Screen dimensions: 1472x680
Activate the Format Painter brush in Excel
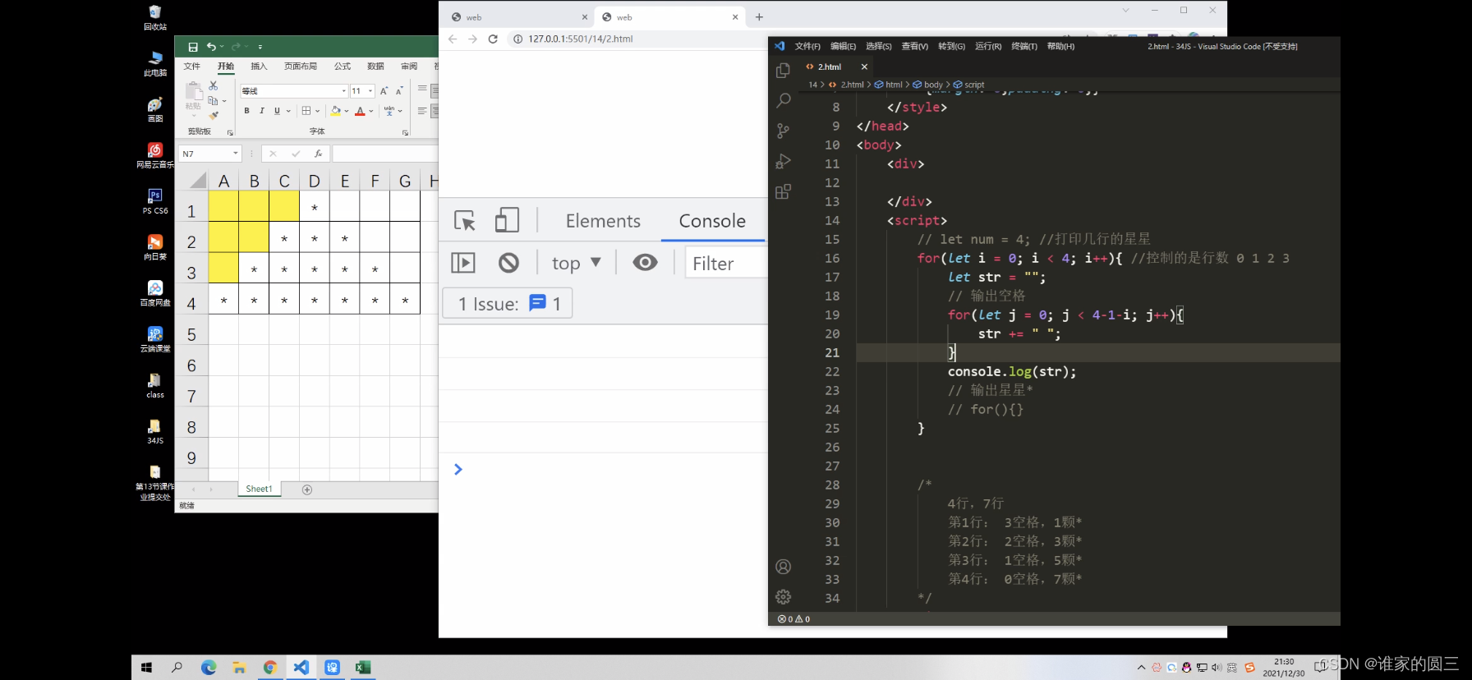pos(214,116)
